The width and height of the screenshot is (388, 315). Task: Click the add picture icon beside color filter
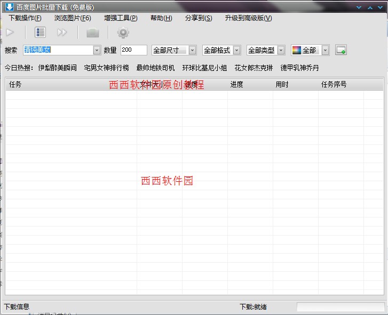pos(341,50)
